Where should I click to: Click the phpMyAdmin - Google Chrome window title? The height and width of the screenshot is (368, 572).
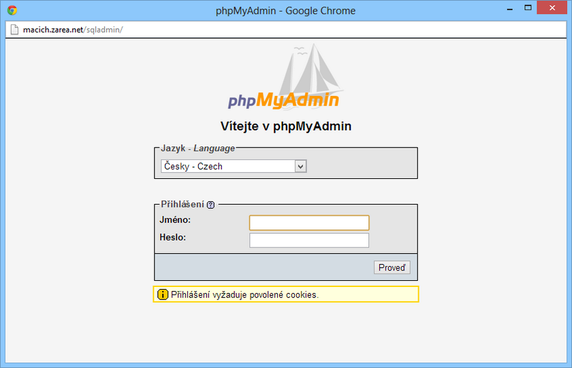[x=285, y=11]
